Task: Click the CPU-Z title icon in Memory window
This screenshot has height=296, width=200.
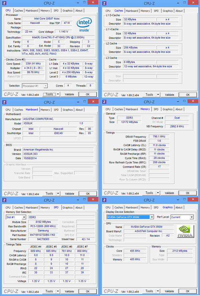Action: [104, 102]
